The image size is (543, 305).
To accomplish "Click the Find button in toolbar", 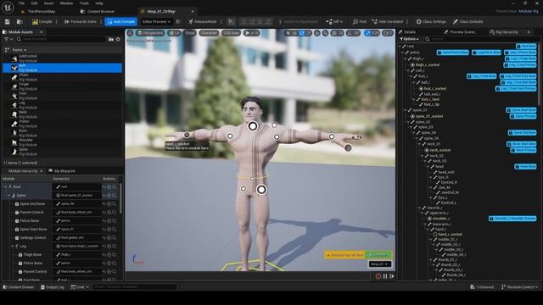I will tap(360, 22).
